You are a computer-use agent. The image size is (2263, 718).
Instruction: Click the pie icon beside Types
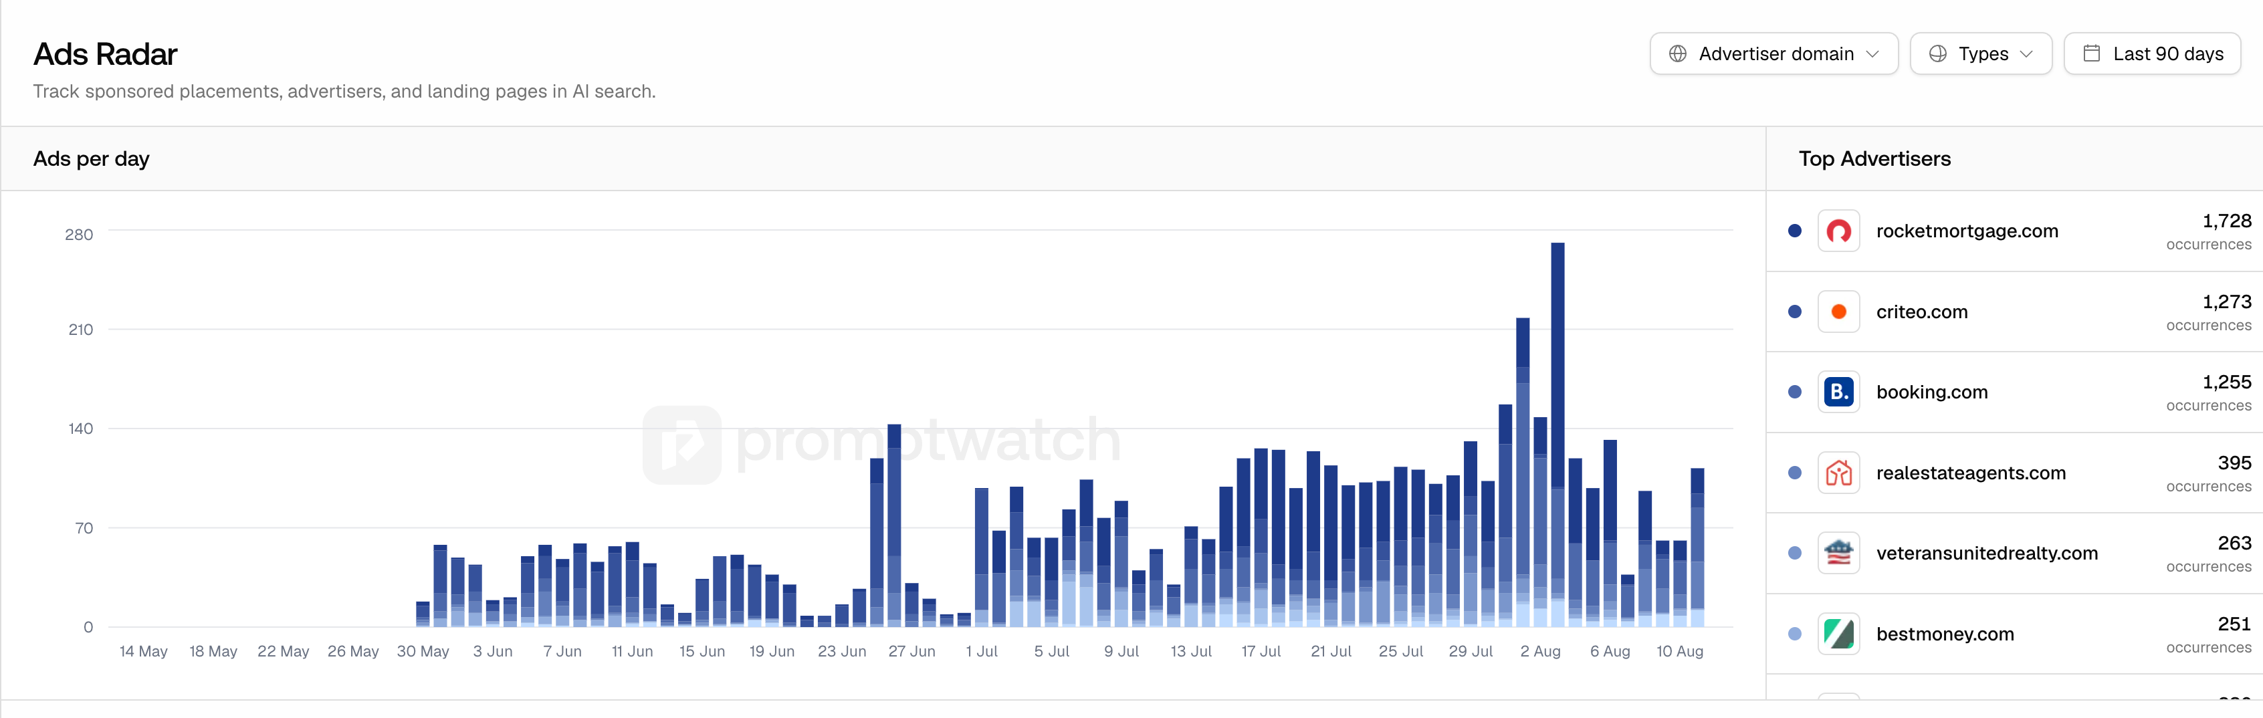pyautogui.click(x=1937, y=53)
